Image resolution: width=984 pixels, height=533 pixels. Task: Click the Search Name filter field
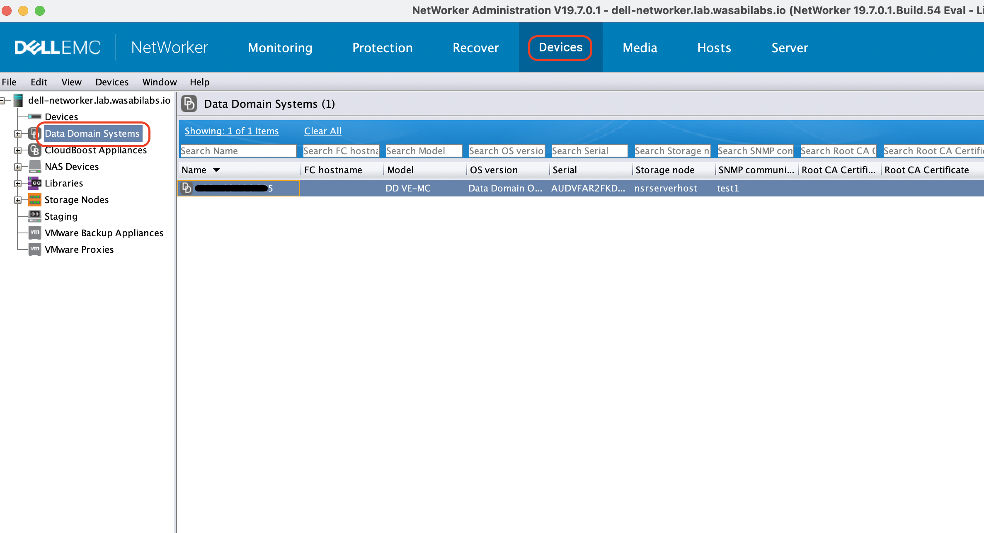point(238,151)
